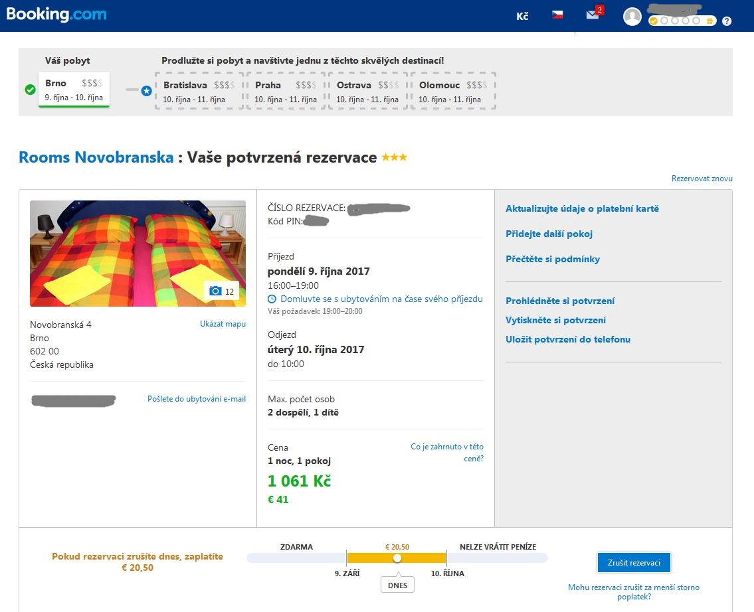The height and width of the screenshot is (612, 754).
Task: Click the cancellation timeline slider handle
Action: (397, 558)
